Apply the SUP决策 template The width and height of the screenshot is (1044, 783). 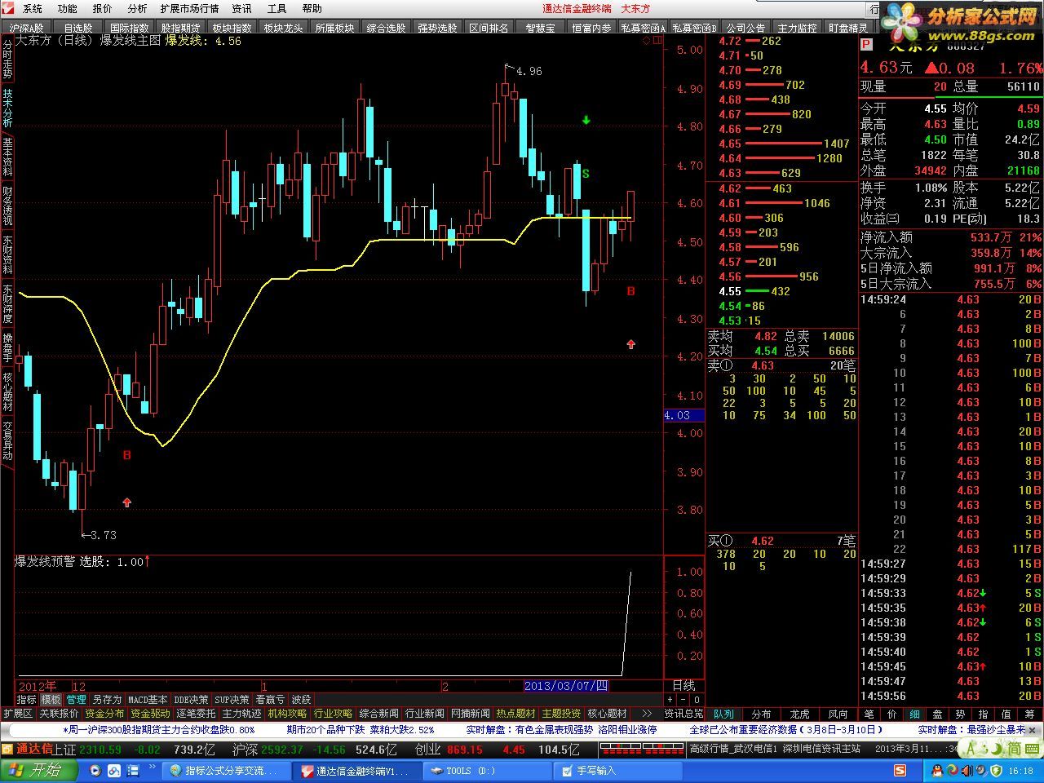click(232, 700)
